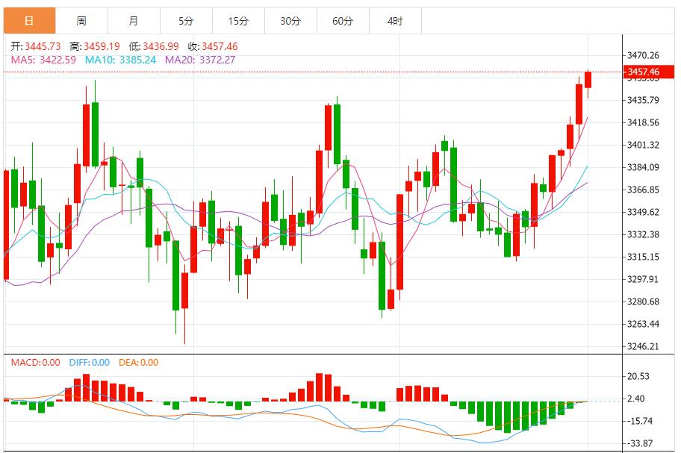Choose the 60分 timeframe tab

343,21
